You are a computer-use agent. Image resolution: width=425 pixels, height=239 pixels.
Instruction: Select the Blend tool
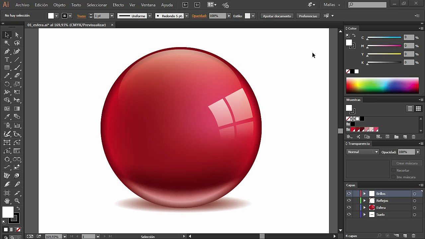17,117
